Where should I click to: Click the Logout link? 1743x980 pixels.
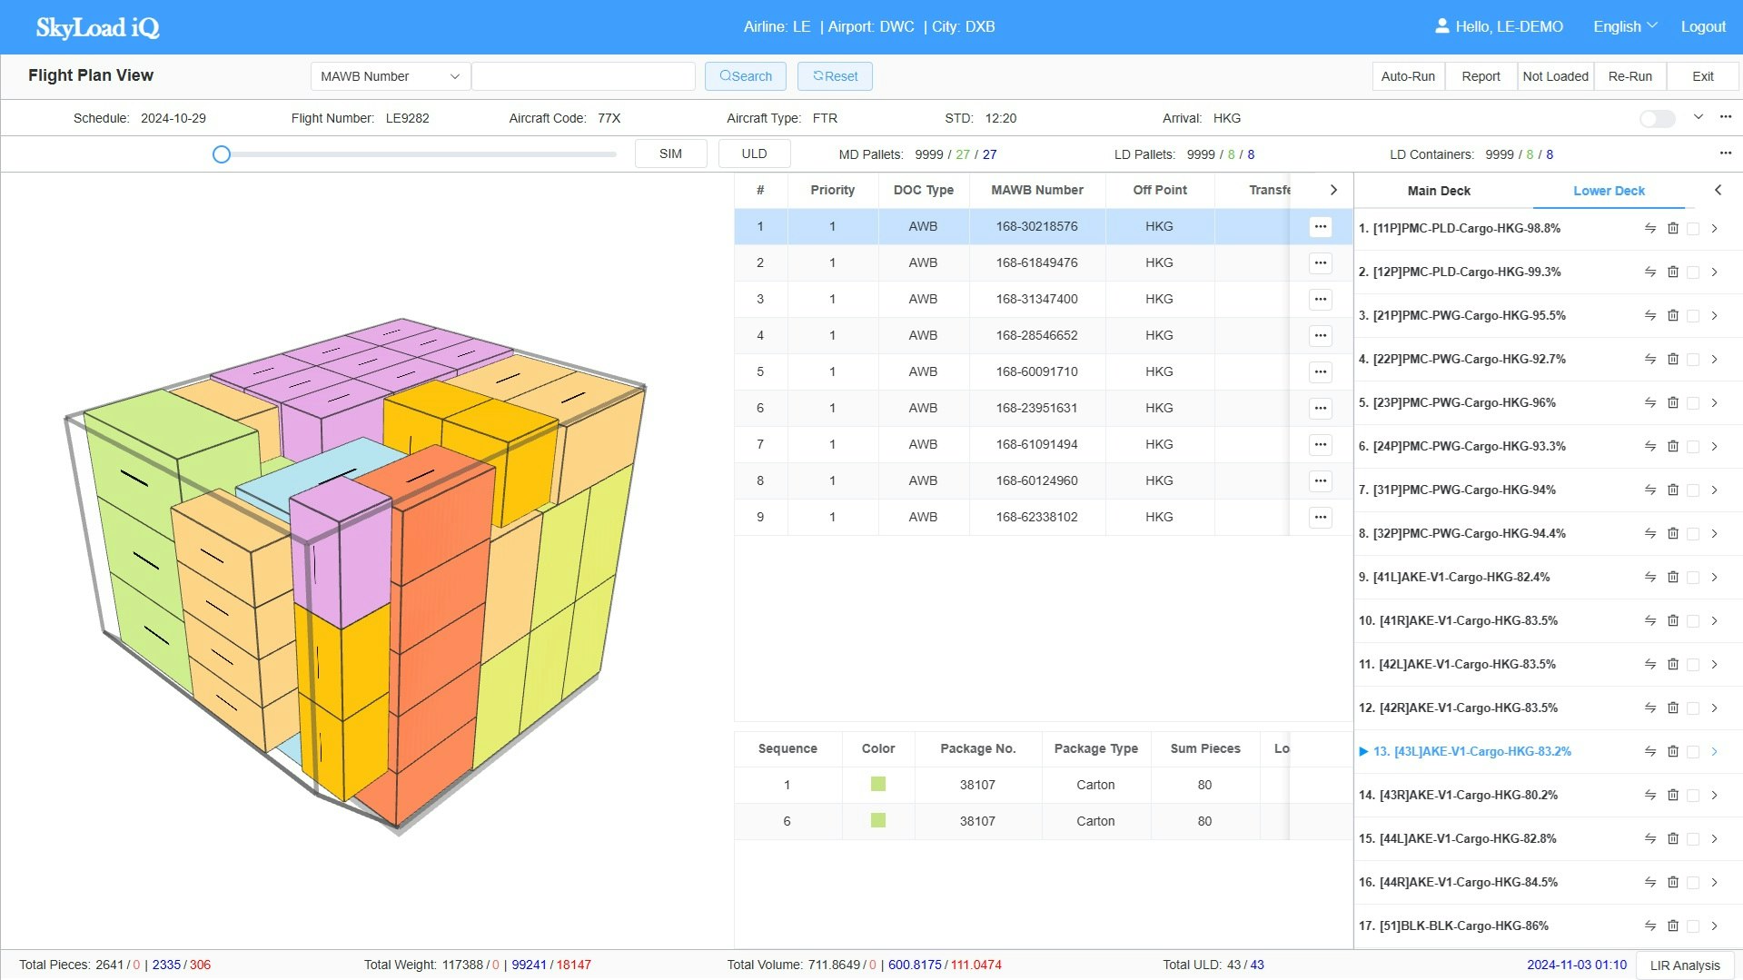tap(1703, 26)
